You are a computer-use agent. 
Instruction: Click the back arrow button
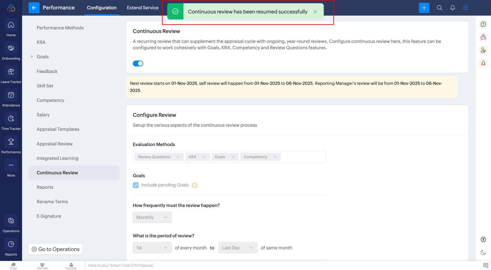pos(34,8)
